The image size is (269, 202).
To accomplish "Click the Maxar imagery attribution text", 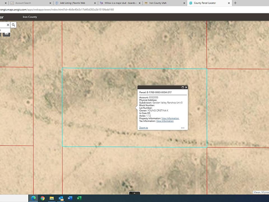I will pos(261,192).
